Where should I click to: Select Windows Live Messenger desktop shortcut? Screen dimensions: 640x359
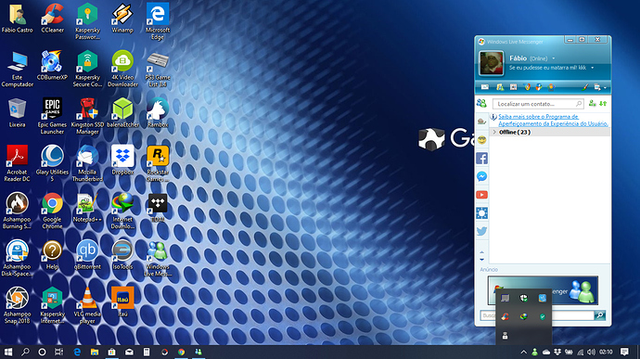coord(158,258)
